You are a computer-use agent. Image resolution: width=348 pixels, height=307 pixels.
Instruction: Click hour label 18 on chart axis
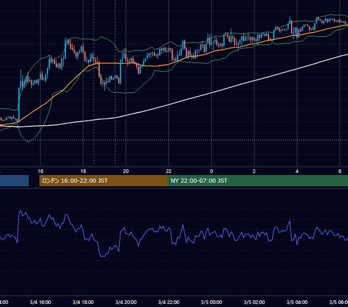83,171
